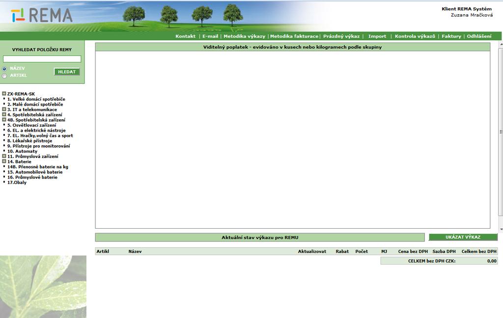This screenshot has height=318, width=503.
Task: Click the UKÁZAT VÝKAZ button
Action: coord(463,237)
